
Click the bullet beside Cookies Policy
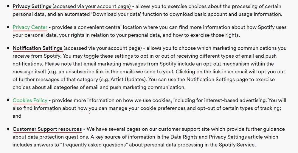[x=8, y=100]
